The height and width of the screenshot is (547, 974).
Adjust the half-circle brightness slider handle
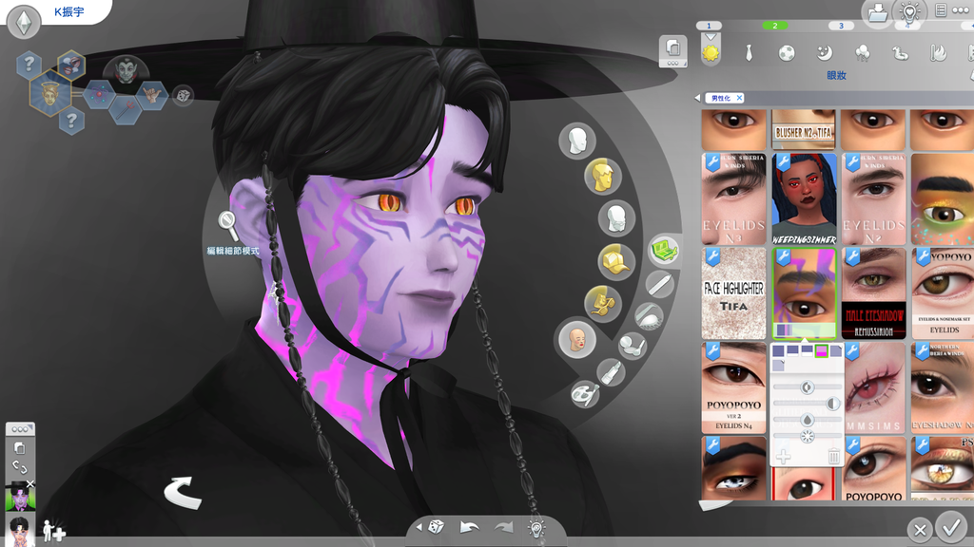pyautogui.click(x=831, y=404)
